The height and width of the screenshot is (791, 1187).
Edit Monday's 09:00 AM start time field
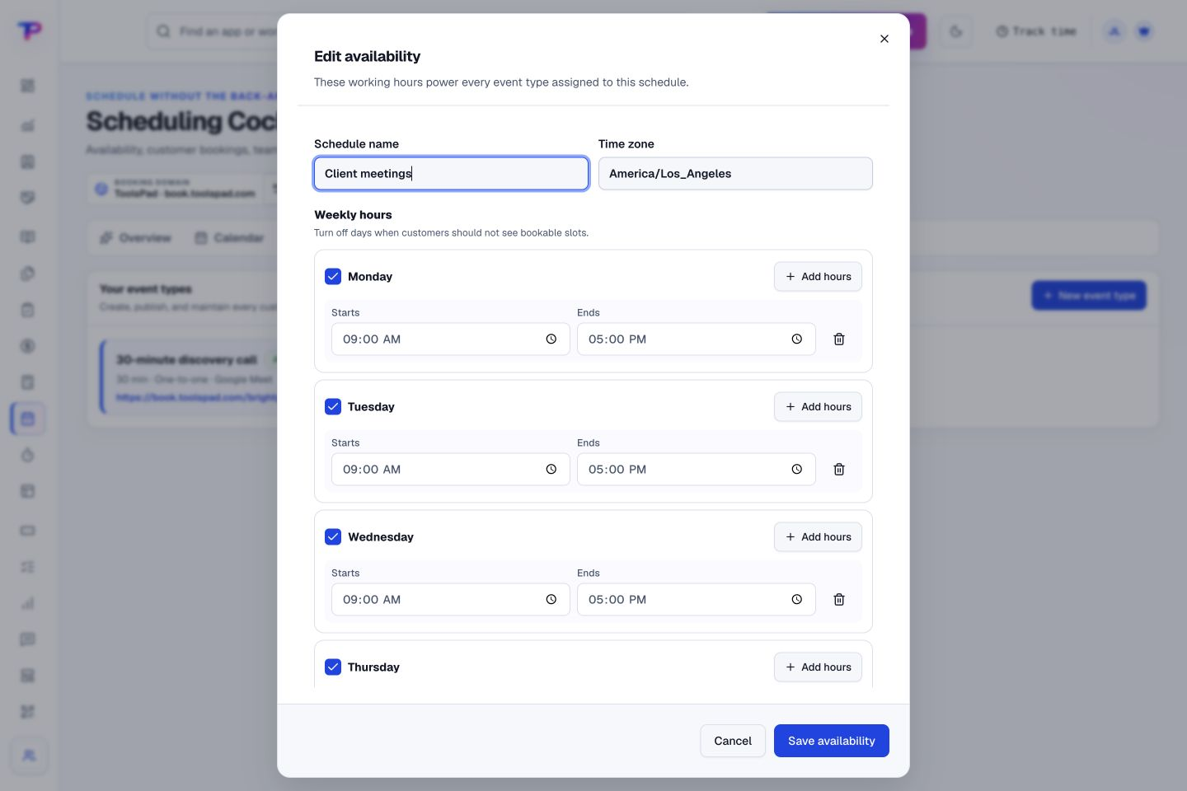click(451, 339)
